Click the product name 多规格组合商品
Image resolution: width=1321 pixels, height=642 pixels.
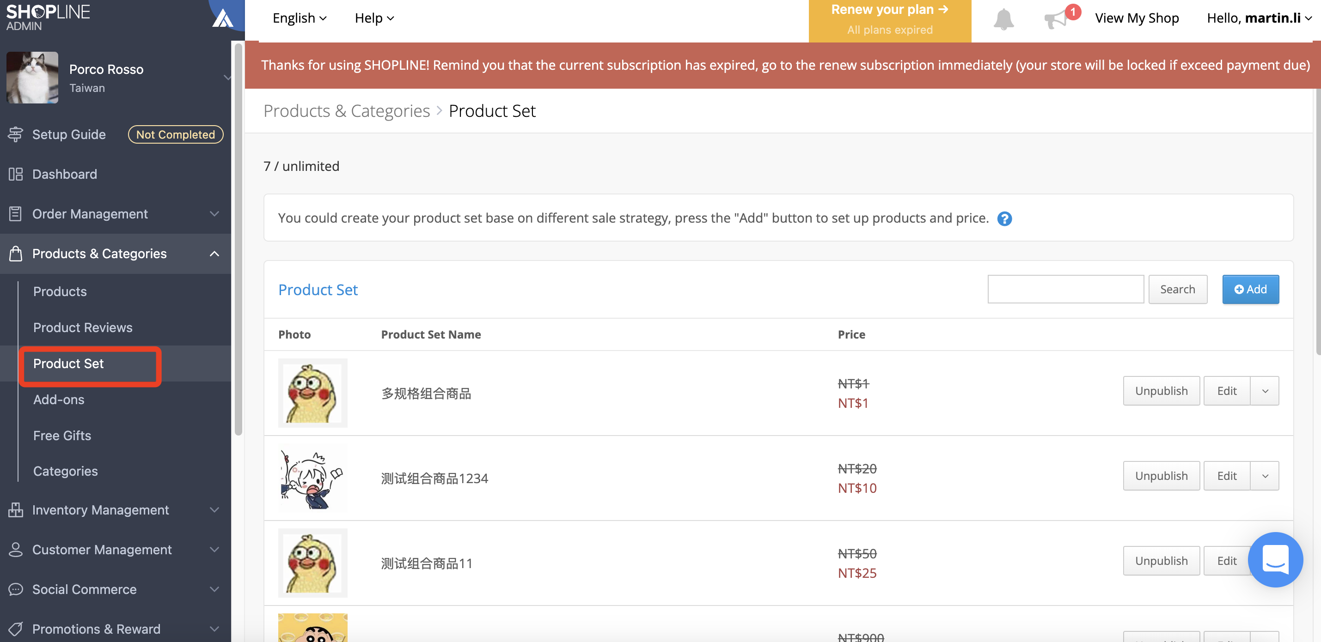point(426,394)
